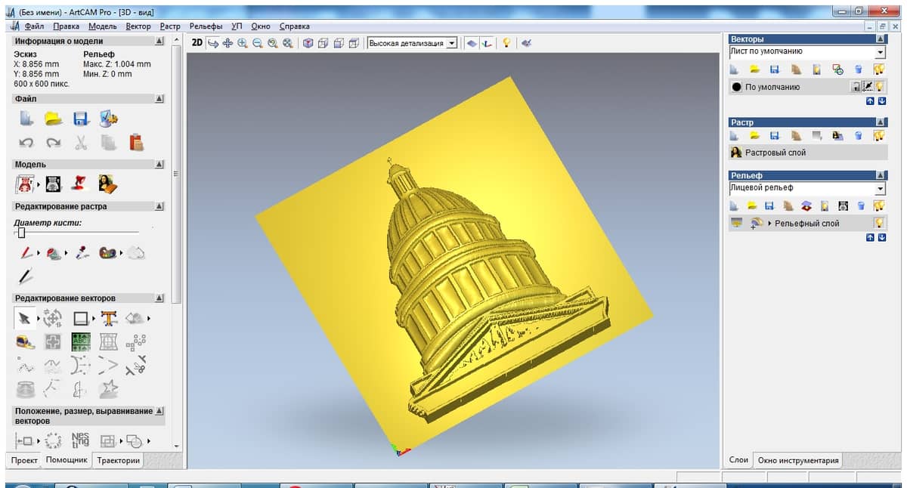Toggle lock on По умолчанию vector layer

coord(856,87)
